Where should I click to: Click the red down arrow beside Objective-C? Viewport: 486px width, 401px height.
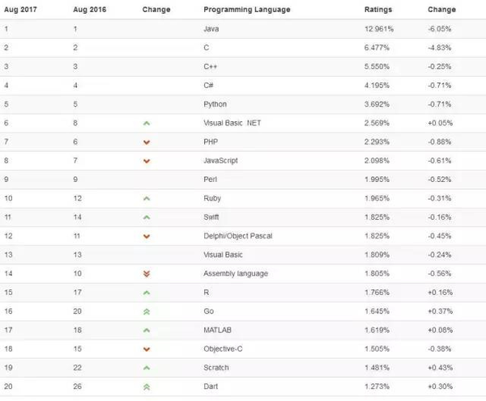(x=147, y=349)
